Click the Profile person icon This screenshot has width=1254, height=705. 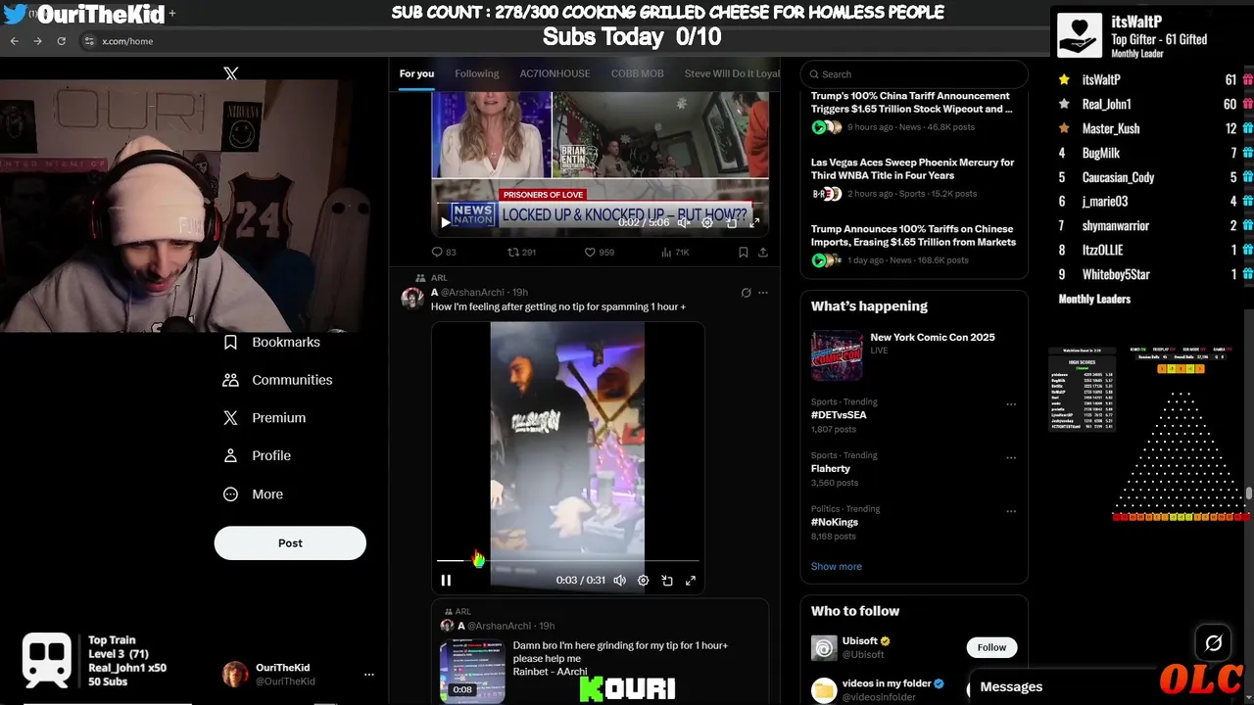tap(230, 455)
